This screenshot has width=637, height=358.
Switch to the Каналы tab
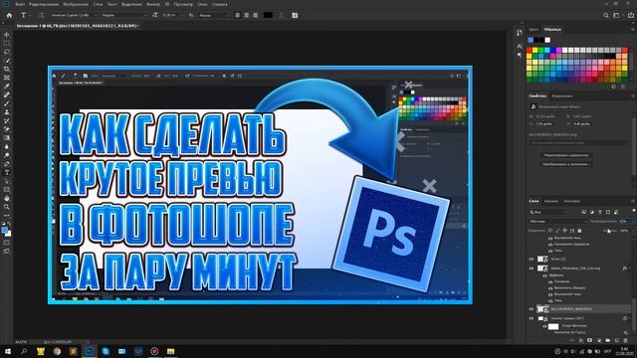(551, 201)
